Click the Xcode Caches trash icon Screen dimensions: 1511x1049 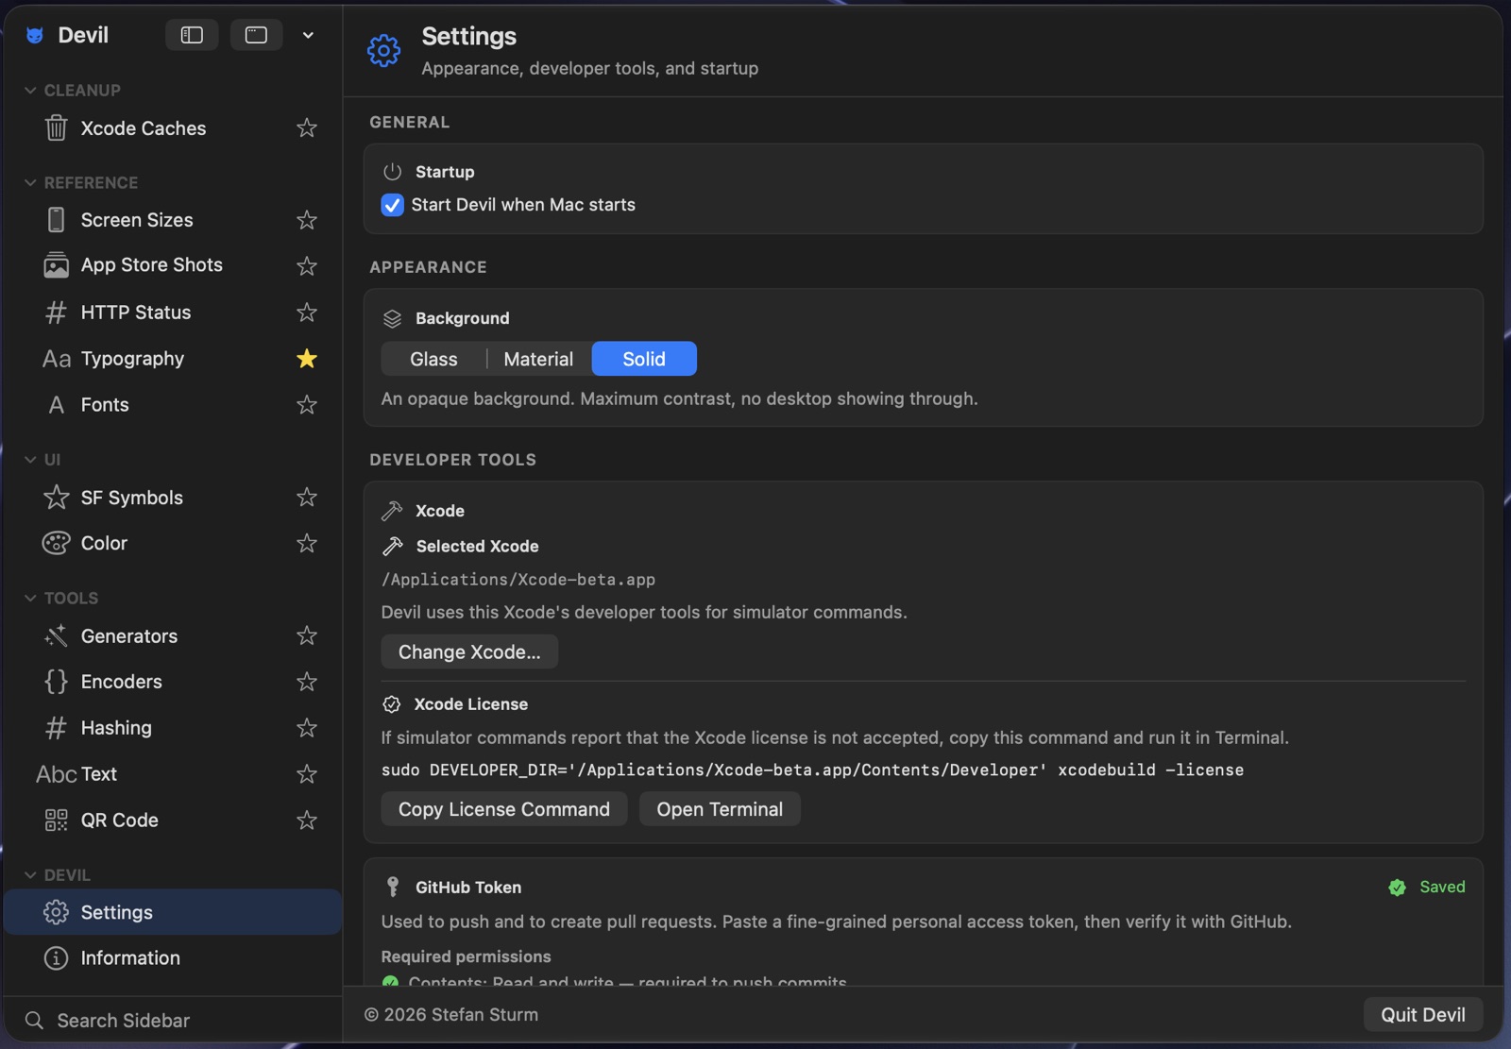coord(57,127)
